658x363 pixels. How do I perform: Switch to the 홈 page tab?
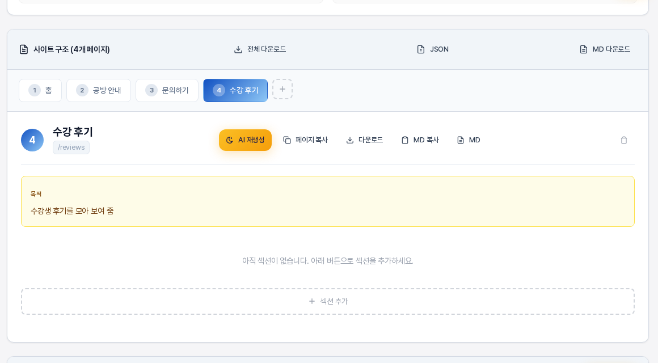click(40, 90)
